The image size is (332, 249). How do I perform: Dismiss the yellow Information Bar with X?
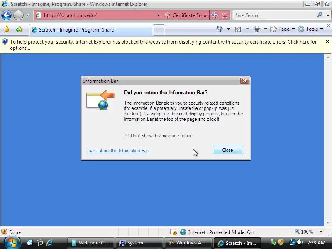coord(327,42)
